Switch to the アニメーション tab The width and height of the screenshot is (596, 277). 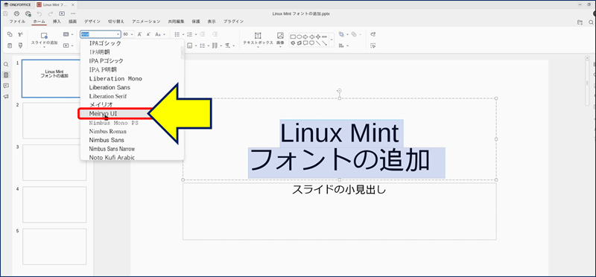[x=146, y=22]
